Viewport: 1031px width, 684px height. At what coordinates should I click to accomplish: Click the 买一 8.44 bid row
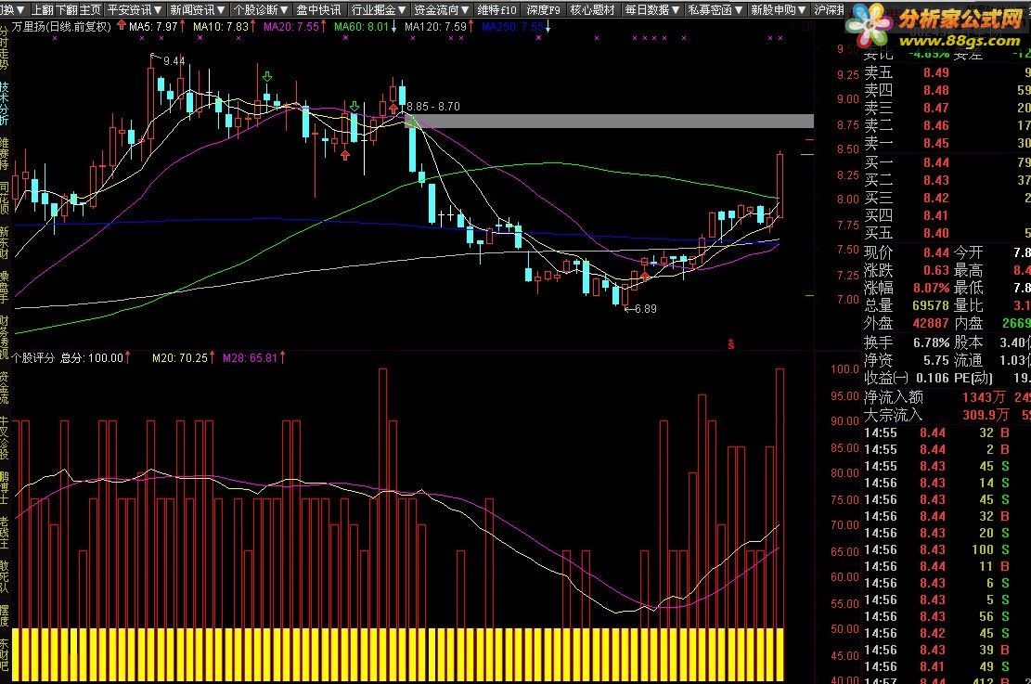click(947, 162)
